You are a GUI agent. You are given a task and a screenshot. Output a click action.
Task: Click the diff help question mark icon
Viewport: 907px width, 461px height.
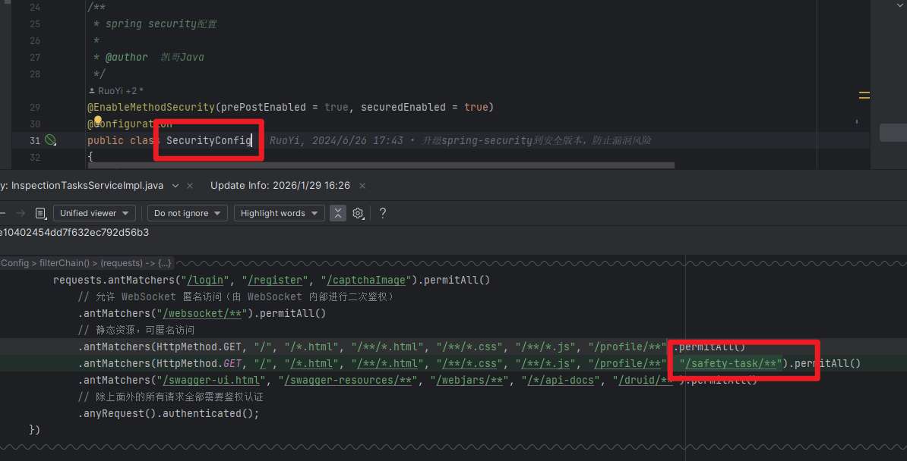(x=382, y=214)
